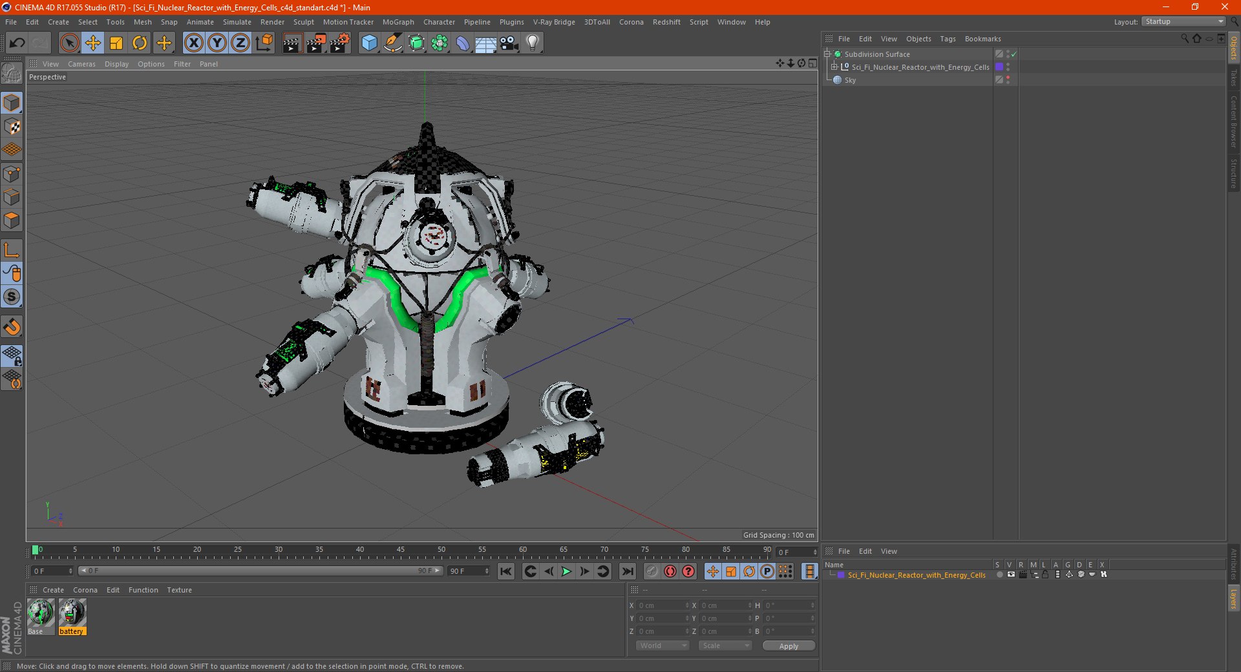Click Make Editable icon in left toolbar
The width and height of the screenshot is (1241, 672).
tap(12, 74)
